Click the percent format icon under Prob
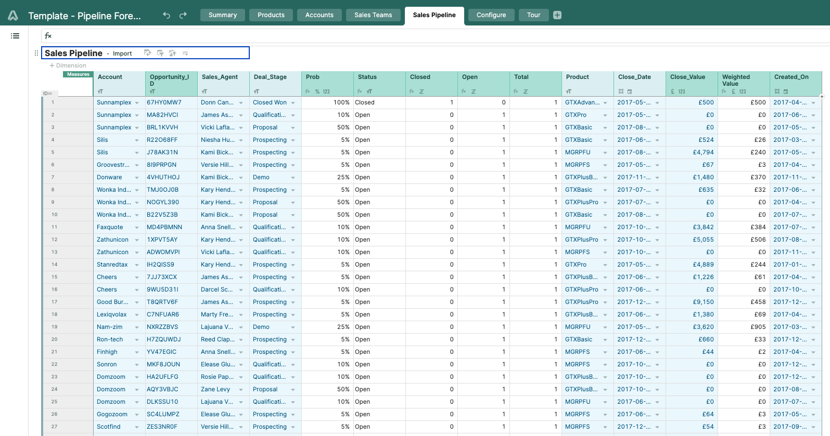The width and height of the screenshot is (830, 436). pyautogui.click(x=317, y=91)
